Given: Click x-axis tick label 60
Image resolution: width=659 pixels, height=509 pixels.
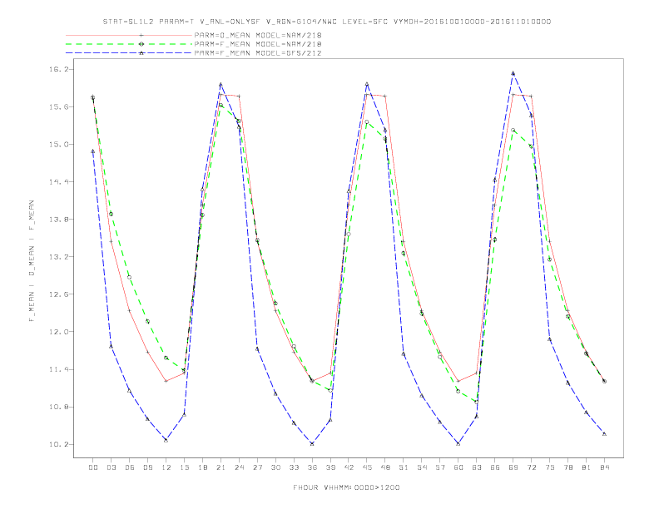Looking at the screenshot, I should pos(458,467).
